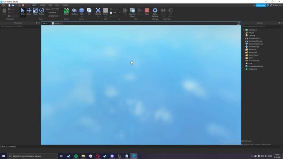Expand the Color dropdown arrow
This screenshot has height=159, width=283.
[x=106, y=16]
